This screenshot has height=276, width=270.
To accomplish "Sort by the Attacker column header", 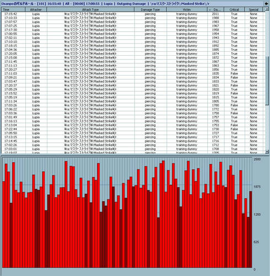I will (x=36, y=9).
